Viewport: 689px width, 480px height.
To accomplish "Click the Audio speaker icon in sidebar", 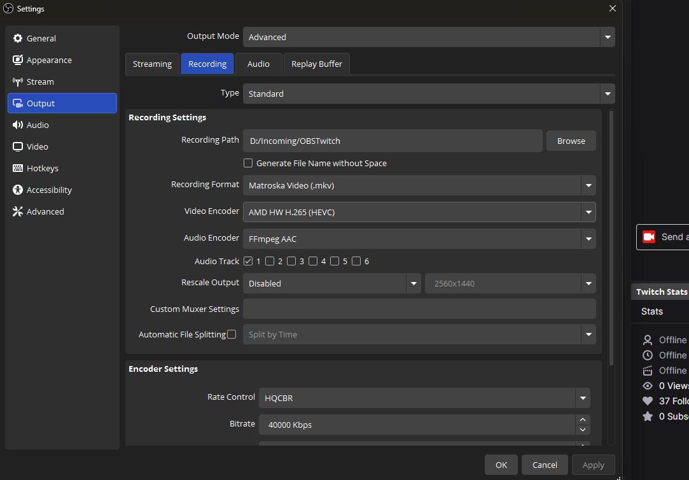I will 18,125.
